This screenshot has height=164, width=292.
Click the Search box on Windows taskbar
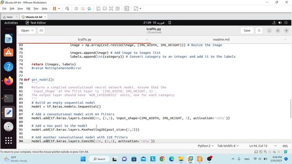click(99, 159)
